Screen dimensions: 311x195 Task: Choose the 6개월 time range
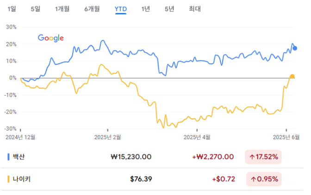(x=92, y=9)
